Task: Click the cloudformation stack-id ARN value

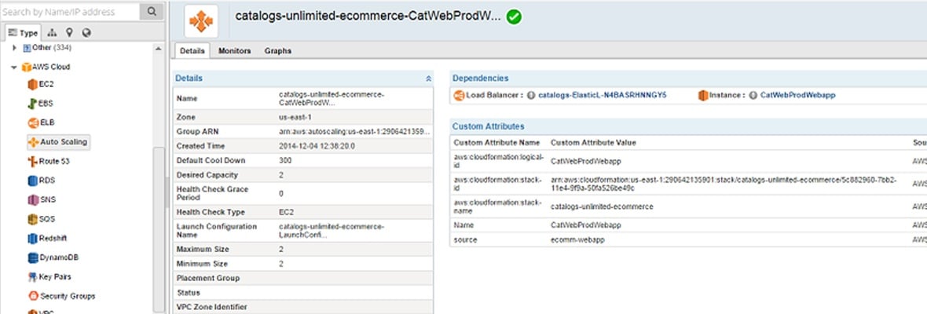Action: (x=724, y=183)
